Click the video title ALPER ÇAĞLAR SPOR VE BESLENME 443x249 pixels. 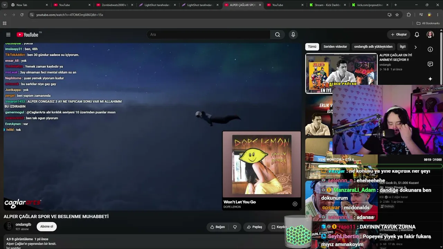coord(56,216)
